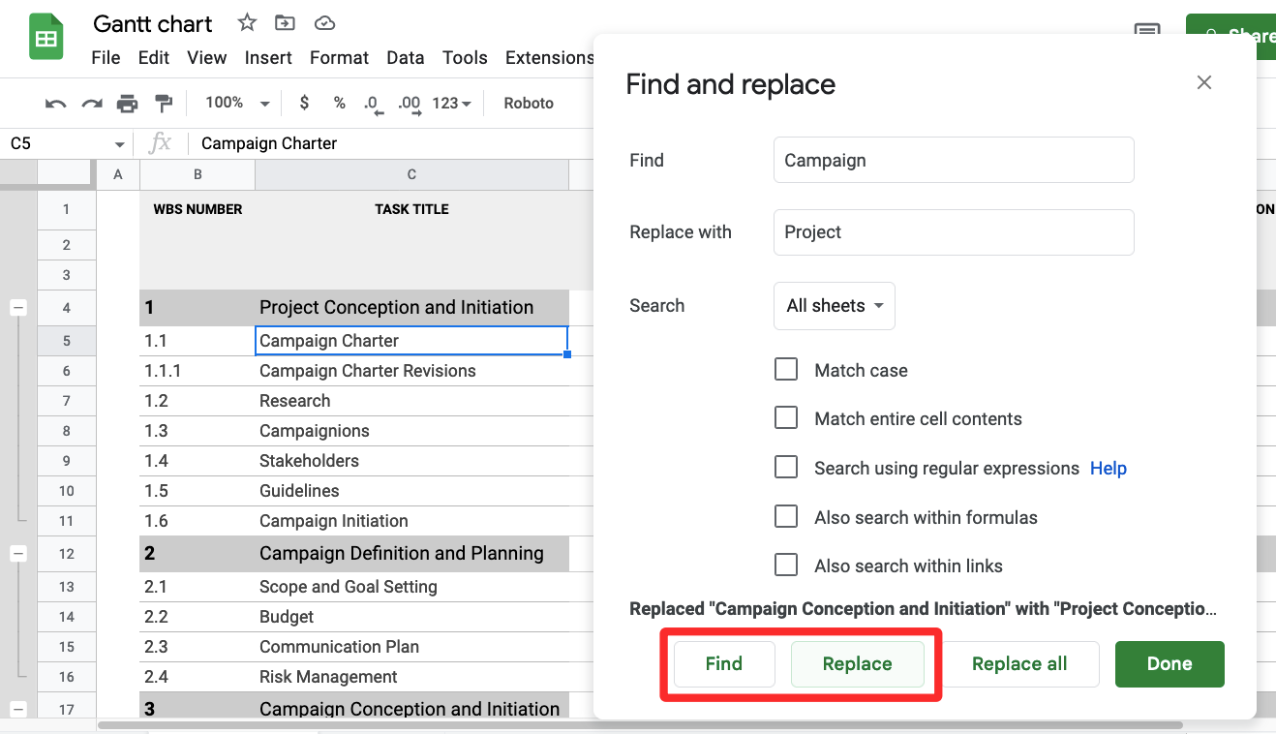Image resolution: width=1276 pixels, height=734 pixels.
Task: Collapse row group at row 17
Action: [x=18, y=709]
